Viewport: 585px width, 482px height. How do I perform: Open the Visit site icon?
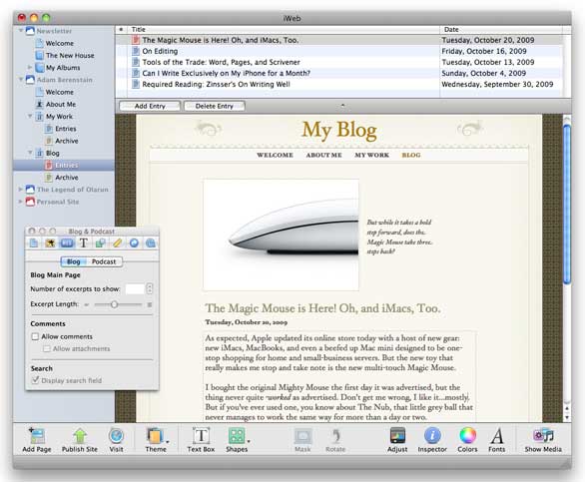pyautogui.click(x=116, y=436)
